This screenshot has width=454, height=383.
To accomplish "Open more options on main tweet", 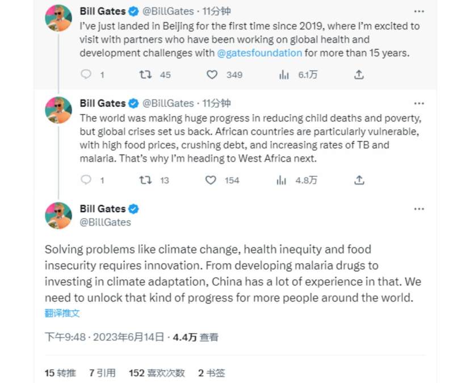I will tap(419, 209).
